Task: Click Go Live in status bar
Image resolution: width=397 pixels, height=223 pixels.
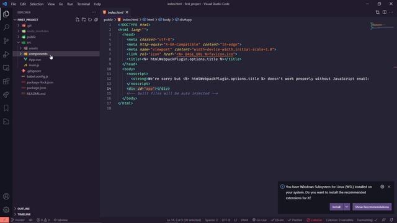Action: point(259,220)
